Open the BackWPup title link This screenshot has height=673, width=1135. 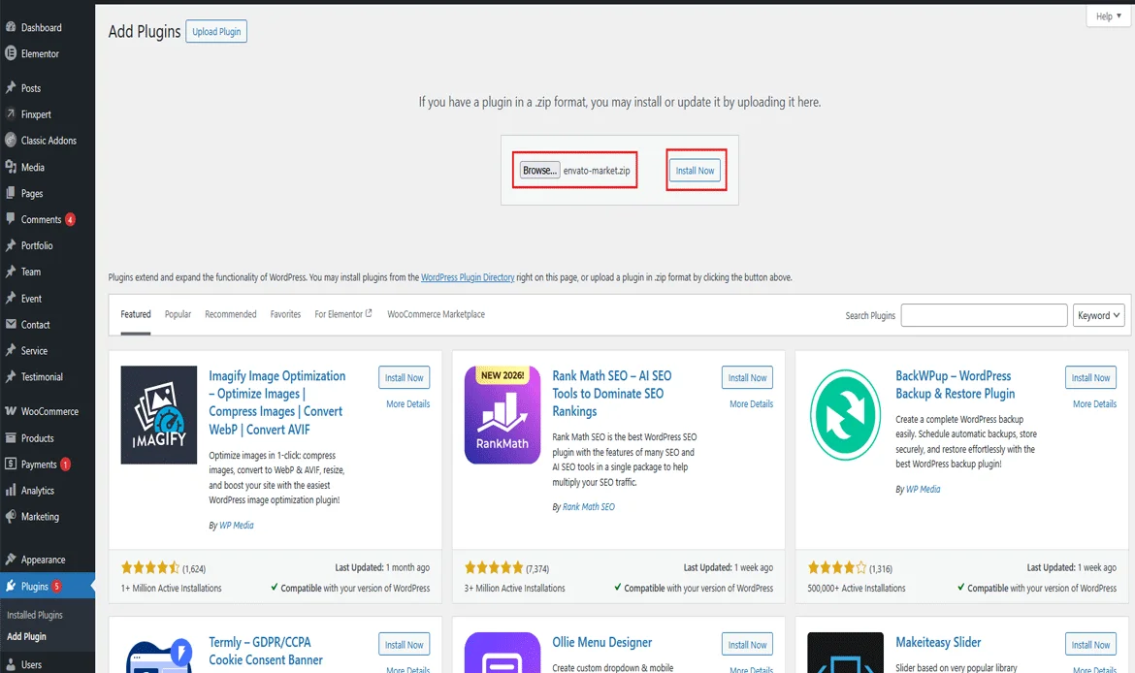[x=955, y=384]
